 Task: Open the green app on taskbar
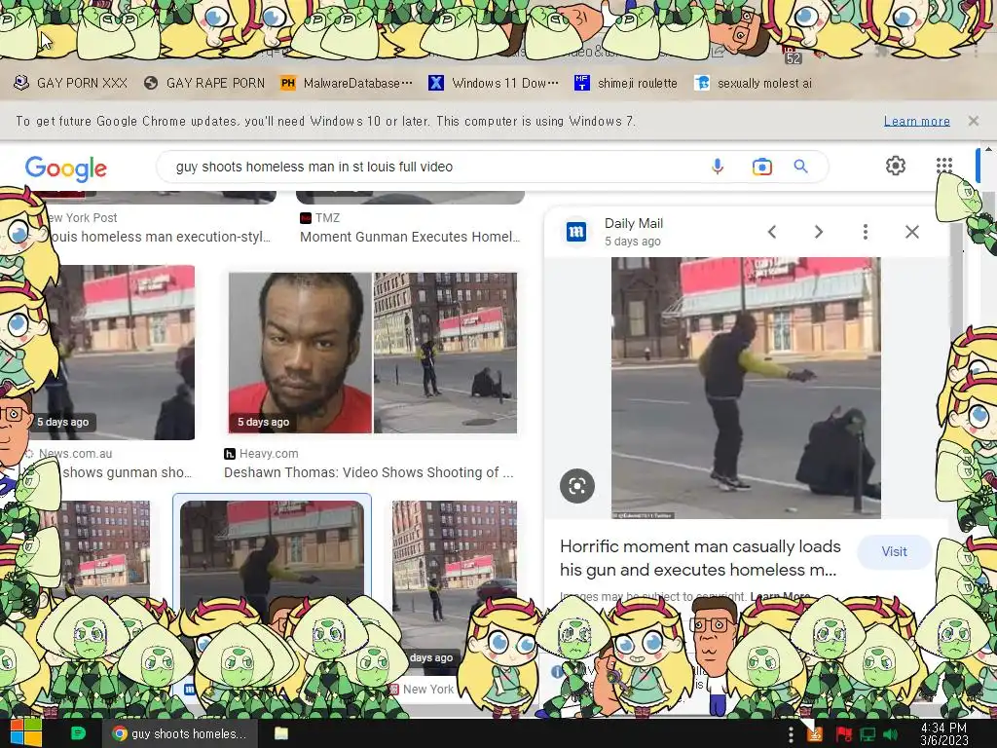78,733
